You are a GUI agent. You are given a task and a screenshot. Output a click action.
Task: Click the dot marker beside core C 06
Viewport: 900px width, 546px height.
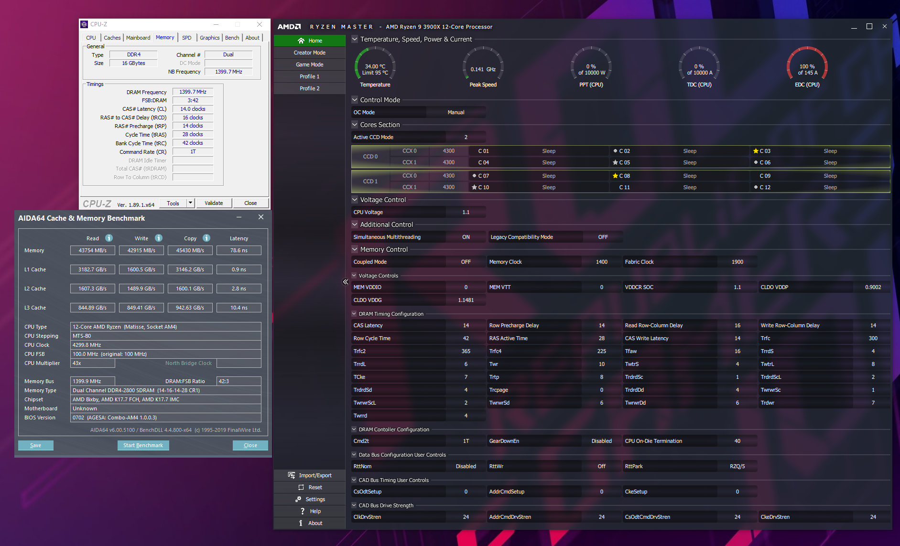(x=756, y=162)
